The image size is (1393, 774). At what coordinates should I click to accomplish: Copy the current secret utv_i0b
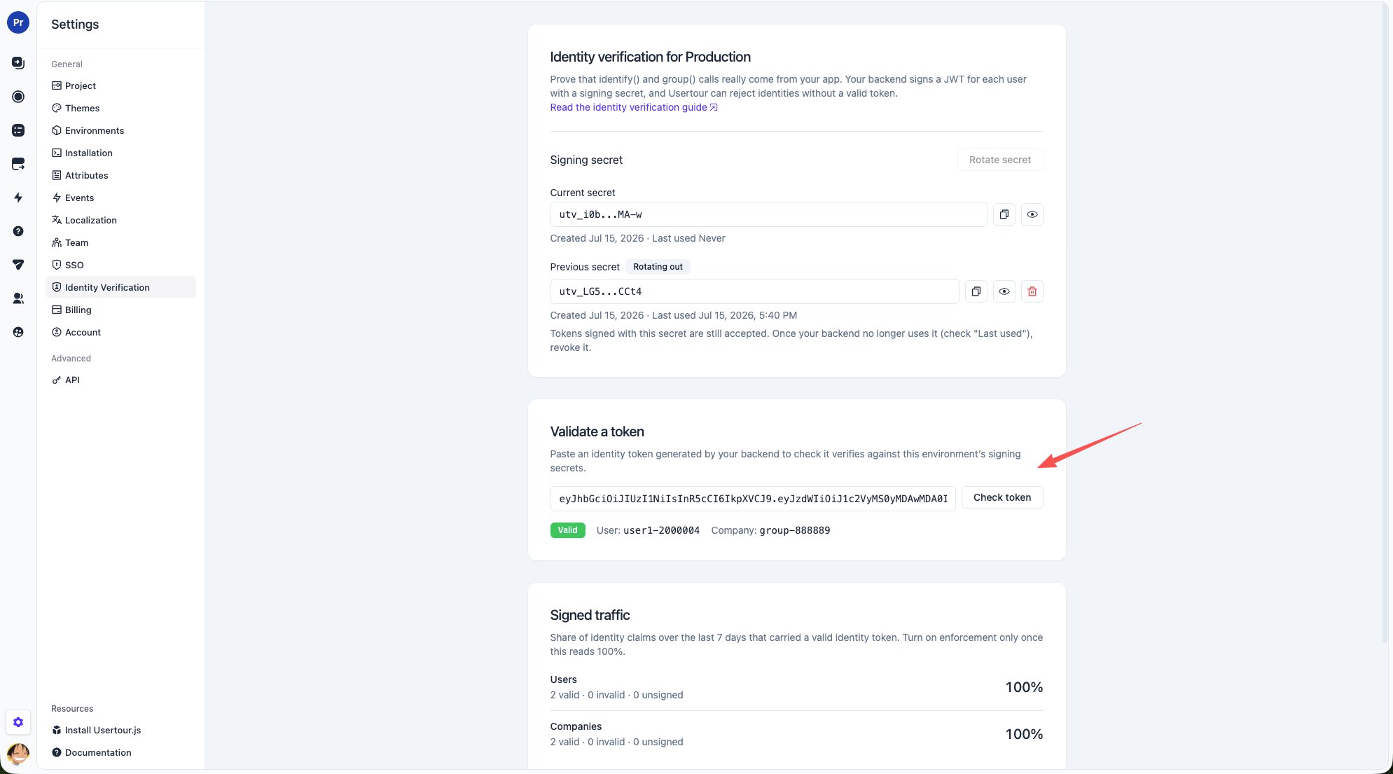tap(1004, 214)
